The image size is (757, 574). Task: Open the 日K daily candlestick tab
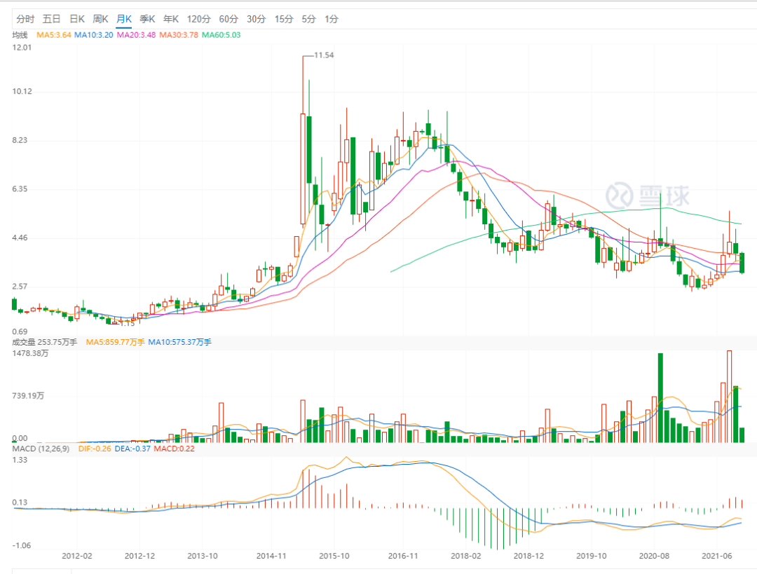click(x=77, y=20)
